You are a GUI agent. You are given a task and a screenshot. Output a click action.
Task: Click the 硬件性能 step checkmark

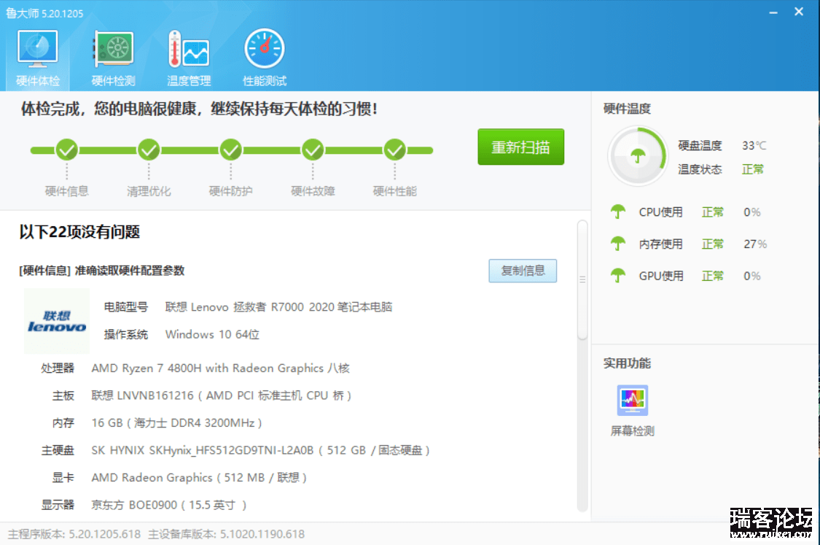pos(395,150)
